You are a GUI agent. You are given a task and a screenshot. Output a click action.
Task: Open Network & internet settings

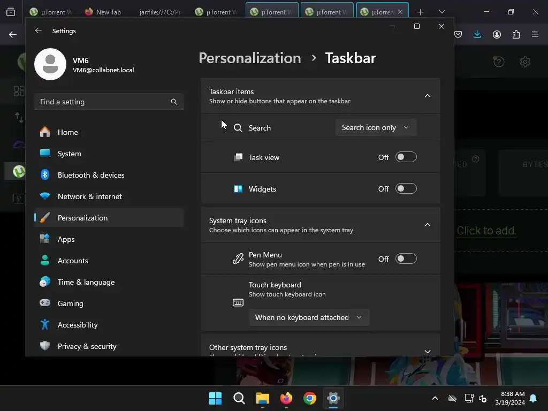[109, 196]
